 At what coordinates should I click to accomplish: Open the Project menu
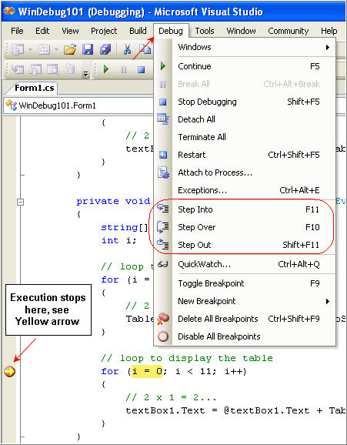click(x=104, y=31)
